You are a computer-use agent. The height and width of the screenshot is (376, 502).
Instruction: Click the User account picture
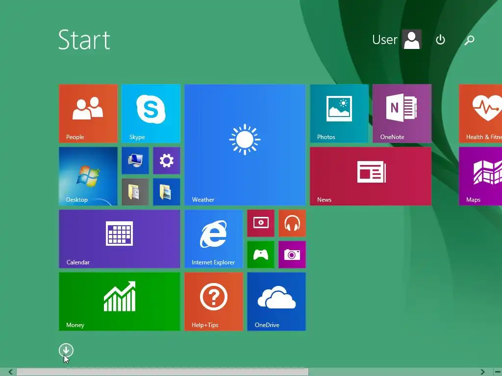pos(412,40)
